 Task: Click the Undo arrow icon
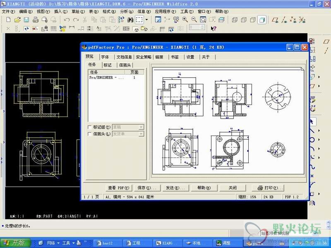point(67,19)
